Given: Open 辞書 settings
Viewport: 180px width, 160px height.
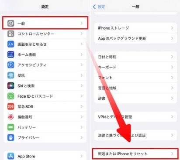Looking at the screenshot, I should 135,99.
